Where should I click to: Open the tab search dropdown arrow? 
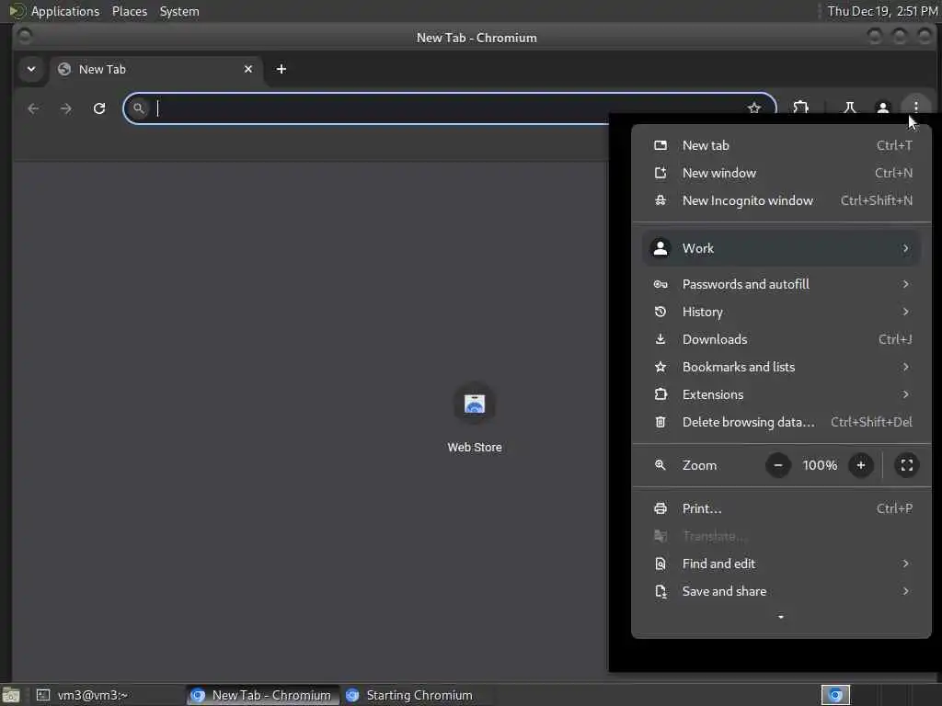(x=31, y=69)
